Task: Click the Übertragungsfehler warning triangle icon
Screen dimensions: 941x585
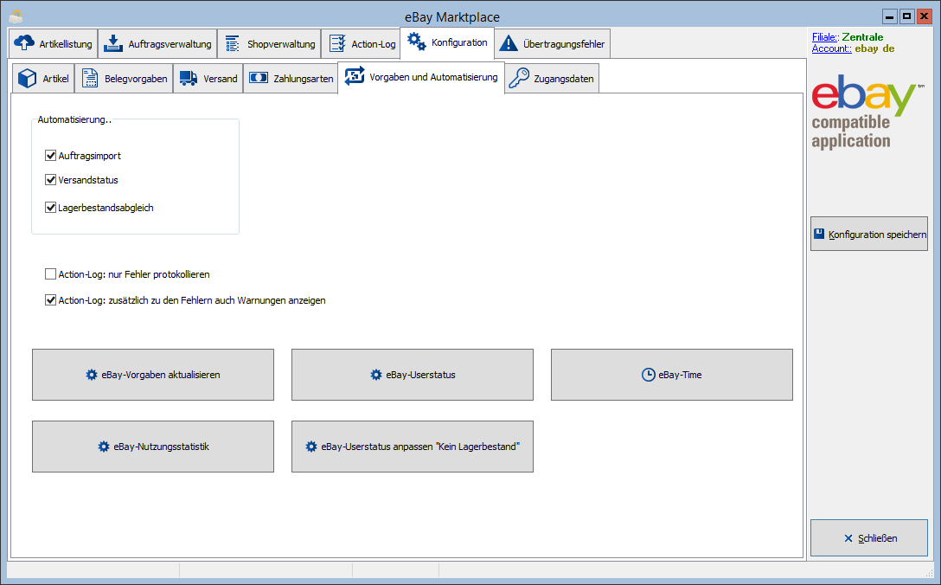Action: (x=509, y=43)
